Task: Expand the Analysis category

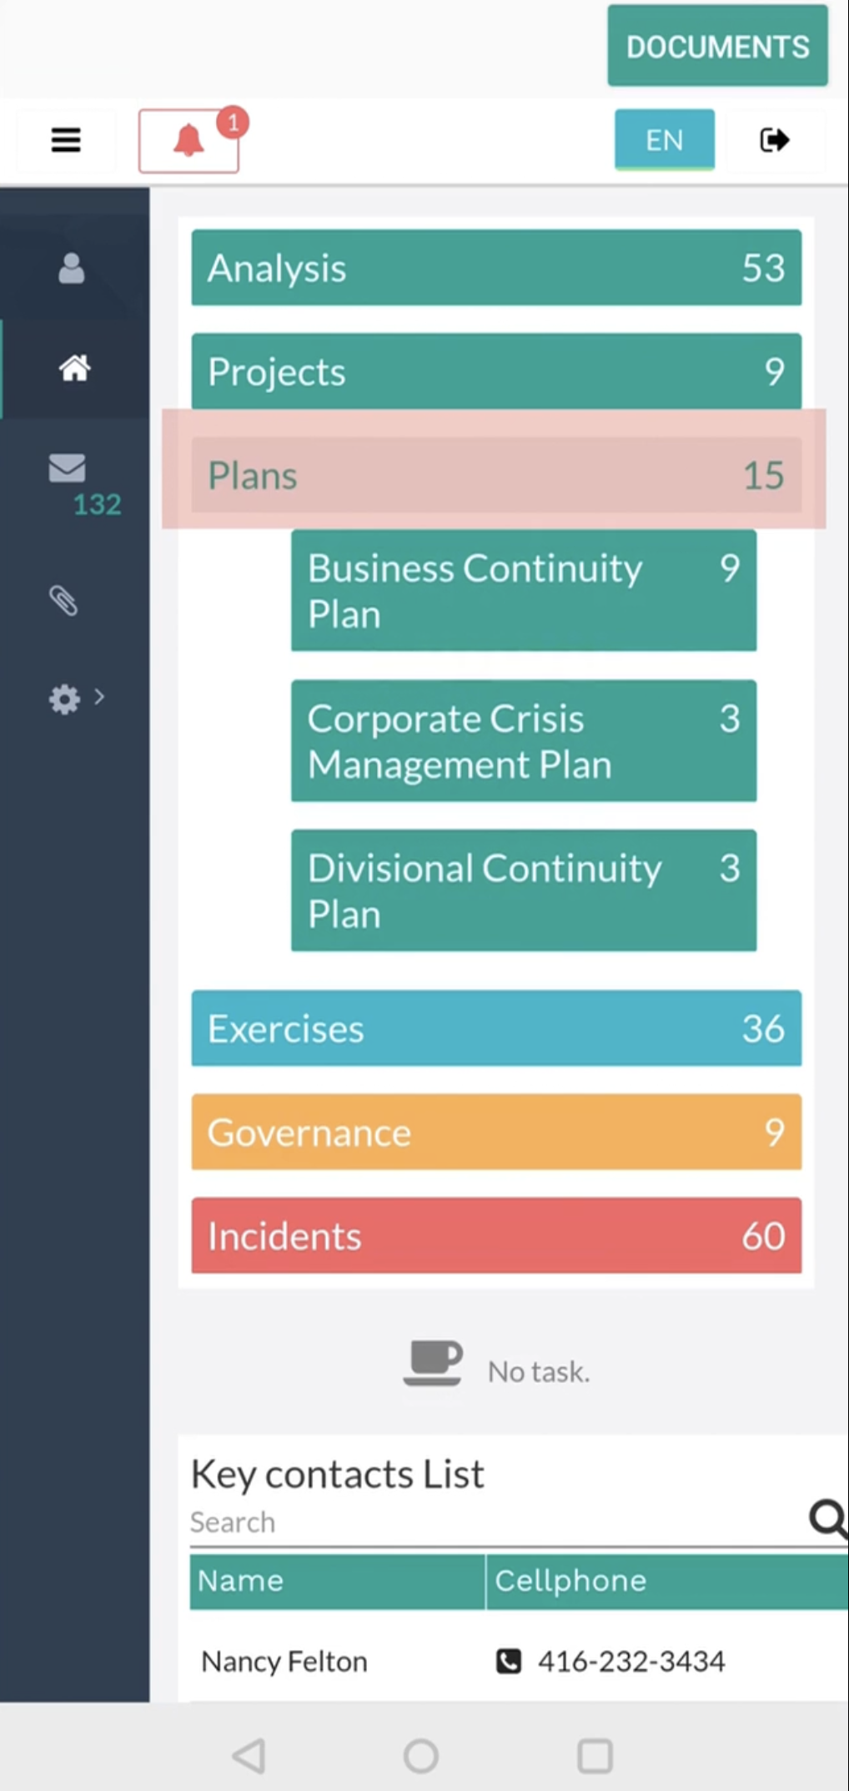Action: pos(495,268)
